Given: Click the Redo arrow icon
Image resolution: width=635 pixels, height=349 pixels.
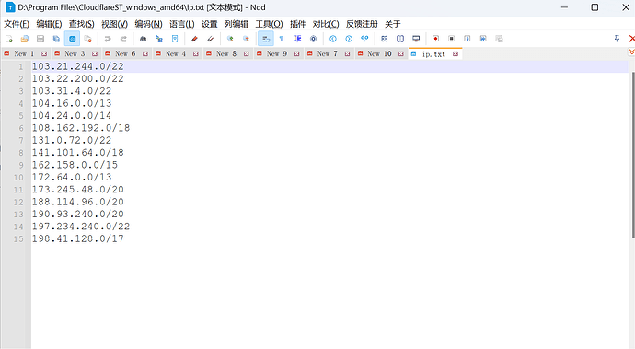Looking at the screenshot, I should coord(123,39).
